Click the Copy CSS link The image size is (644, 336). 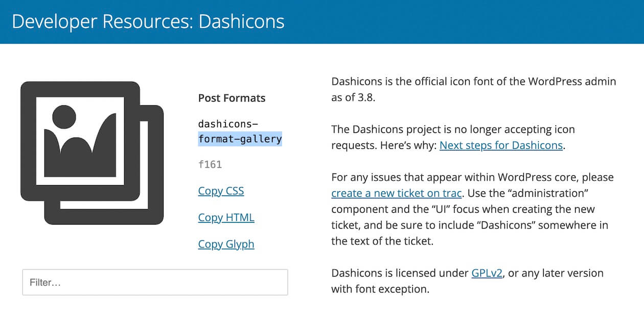(x=221, y=191)
